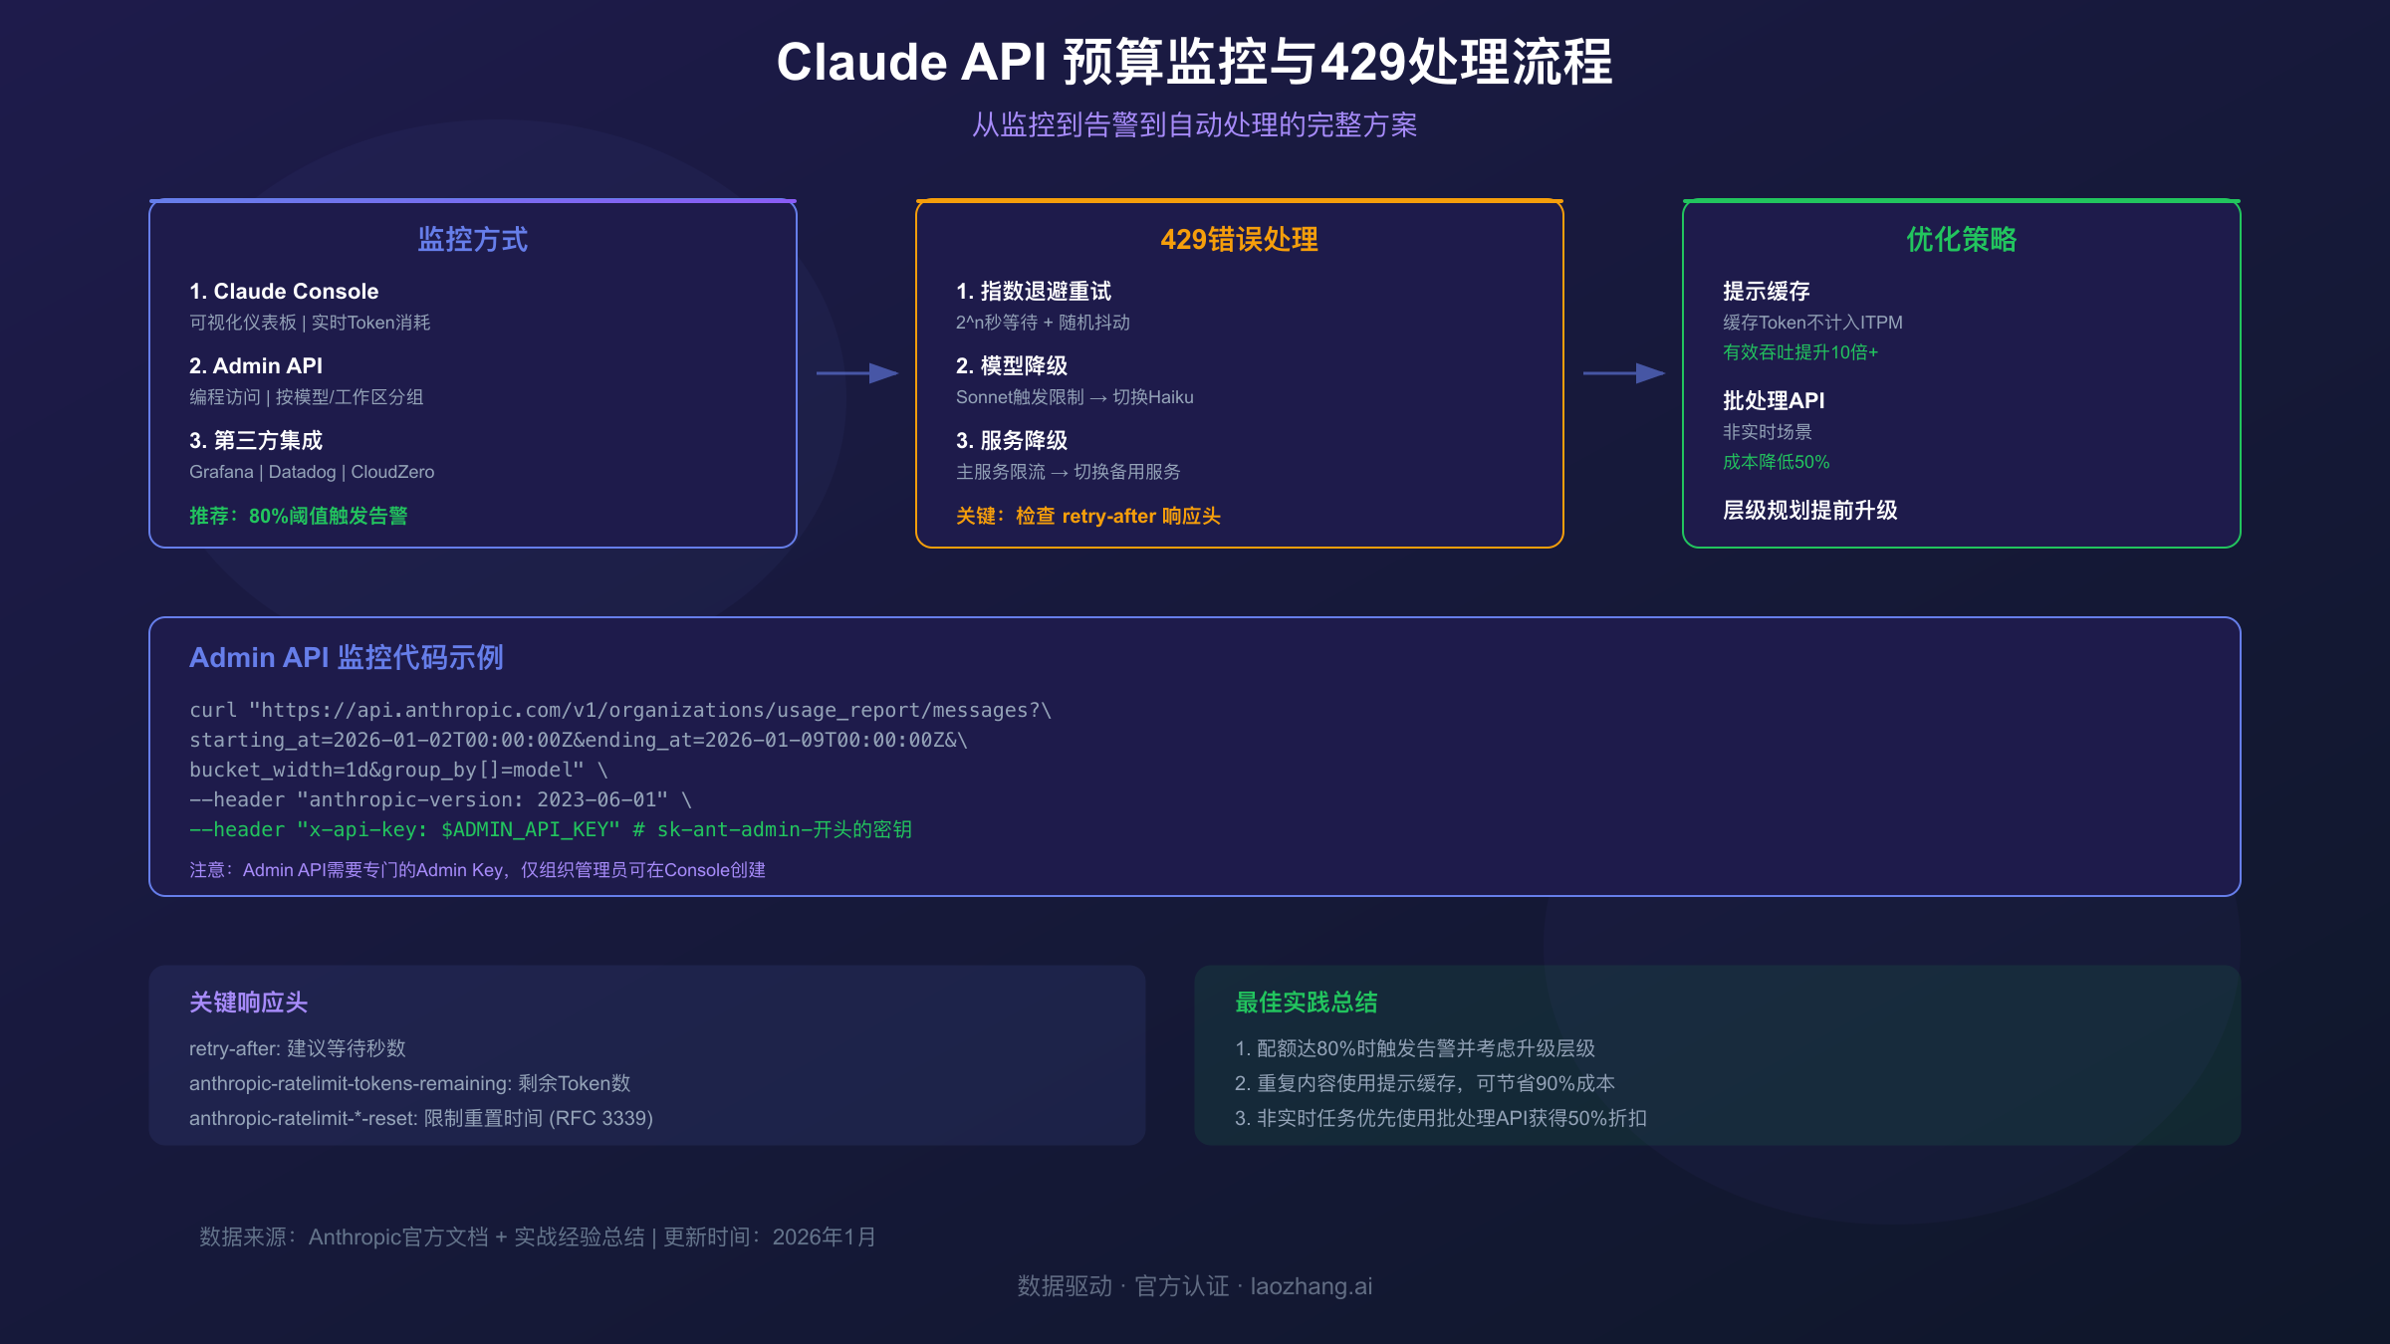Open the 关键响应头 section

coord(248,1003)
